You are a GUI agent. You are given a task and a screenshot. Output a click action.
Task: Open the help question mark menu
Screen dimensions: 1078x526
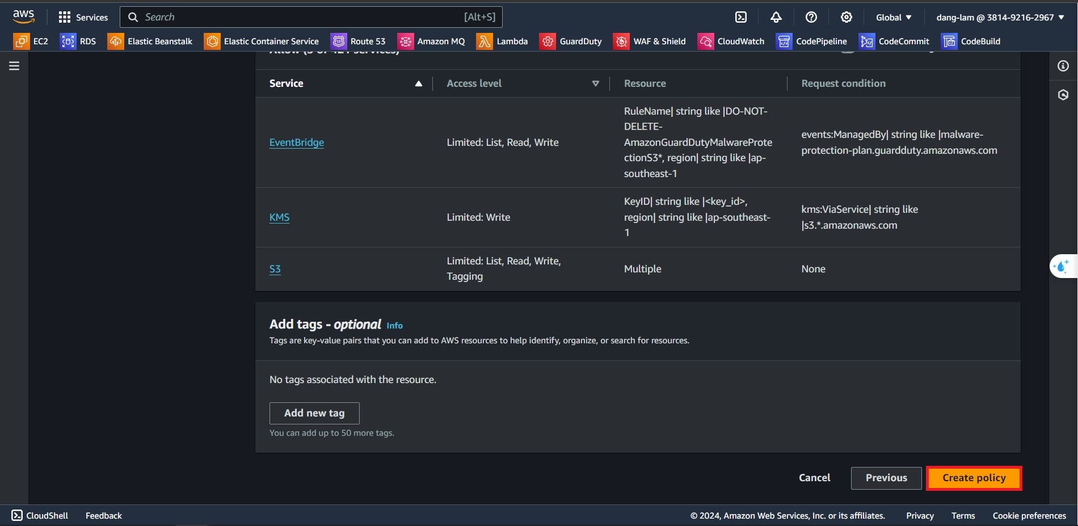pos(811,17)
